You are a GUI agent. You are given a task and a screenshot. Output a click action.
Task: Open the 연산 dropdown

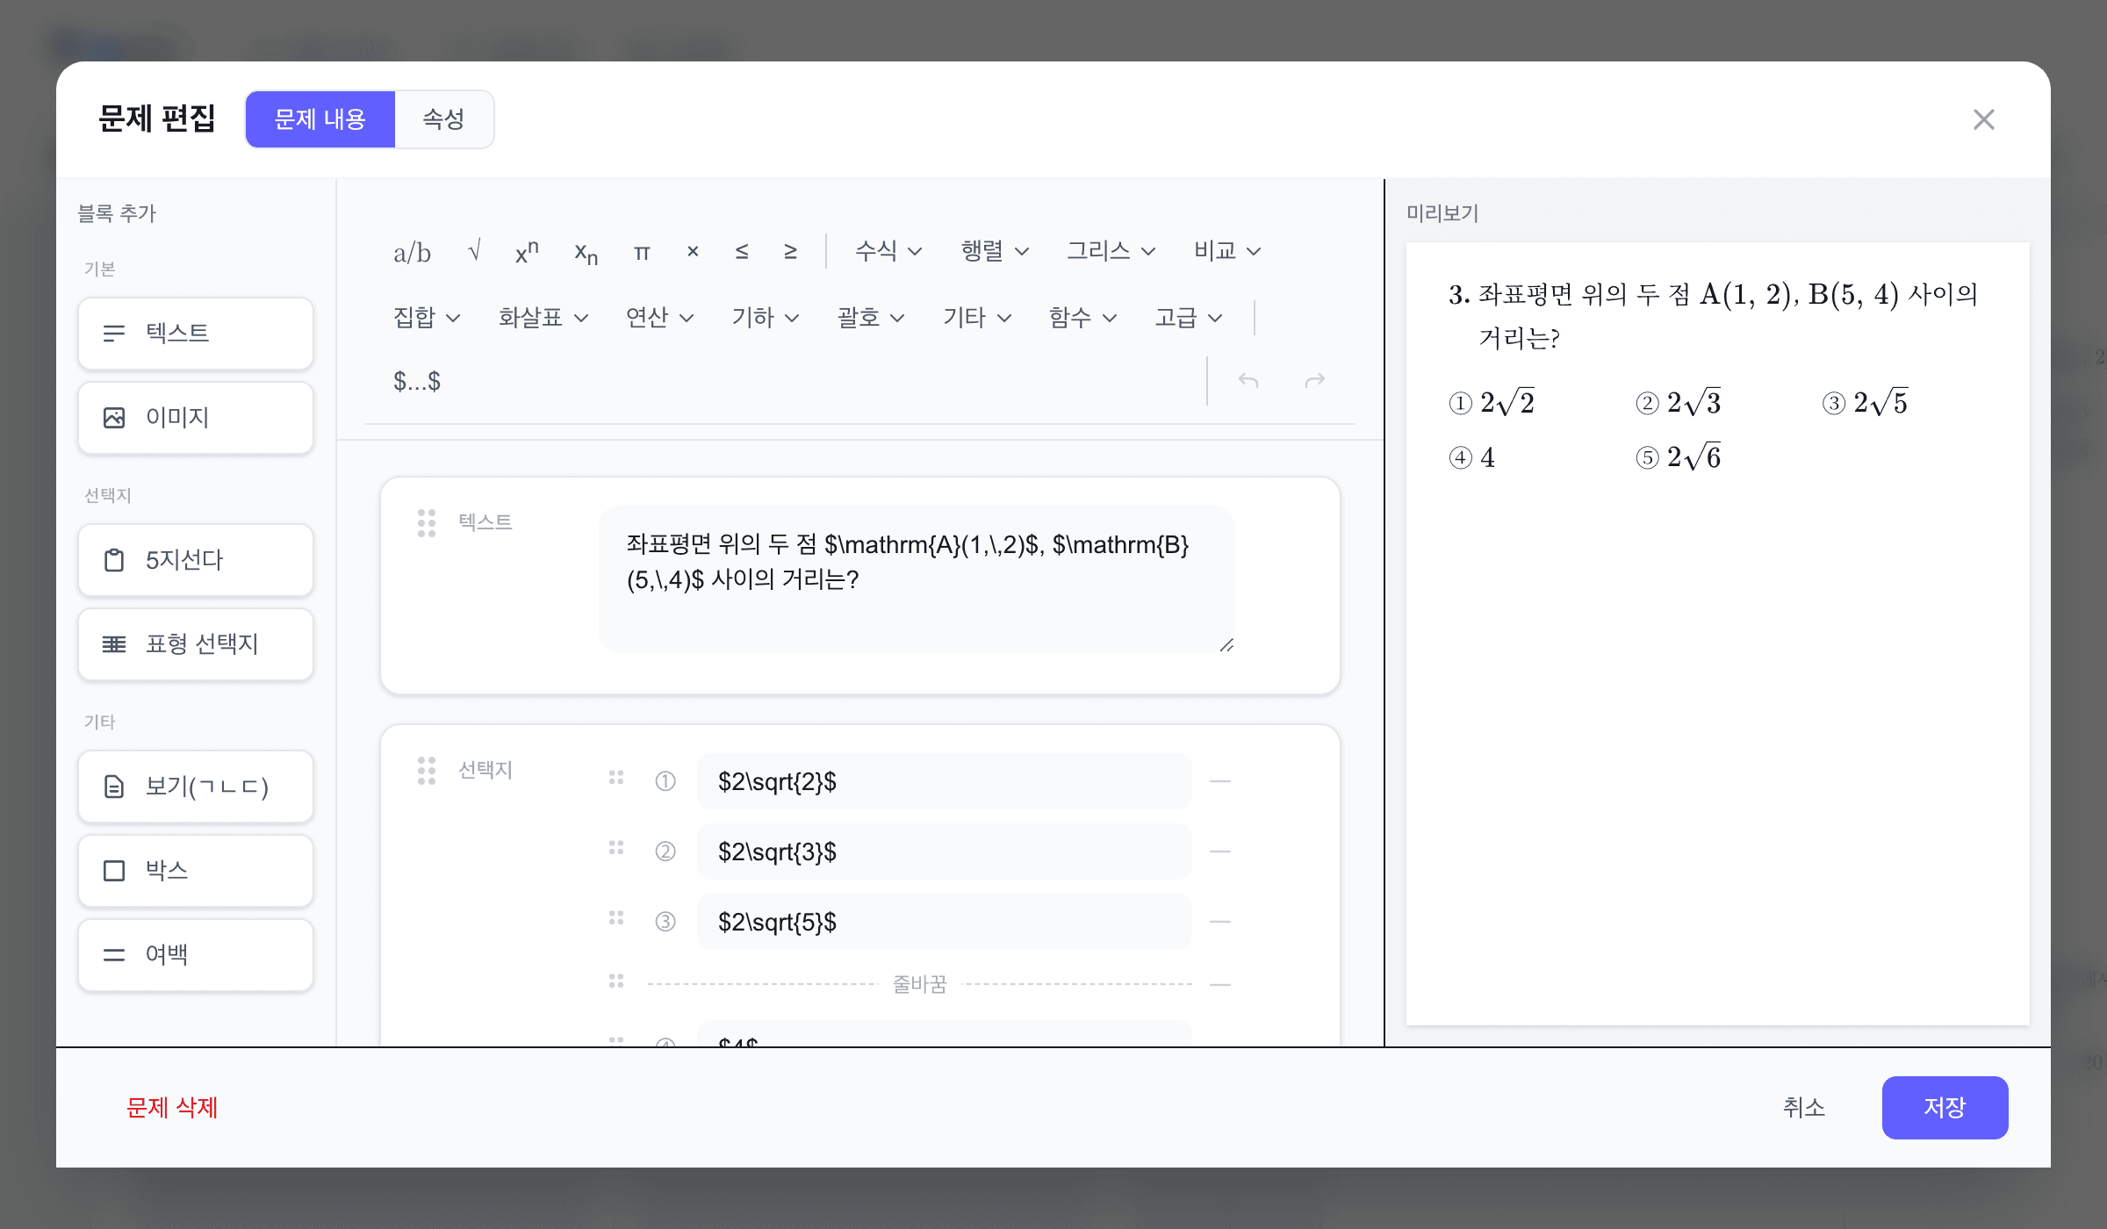tap(659, 318)
